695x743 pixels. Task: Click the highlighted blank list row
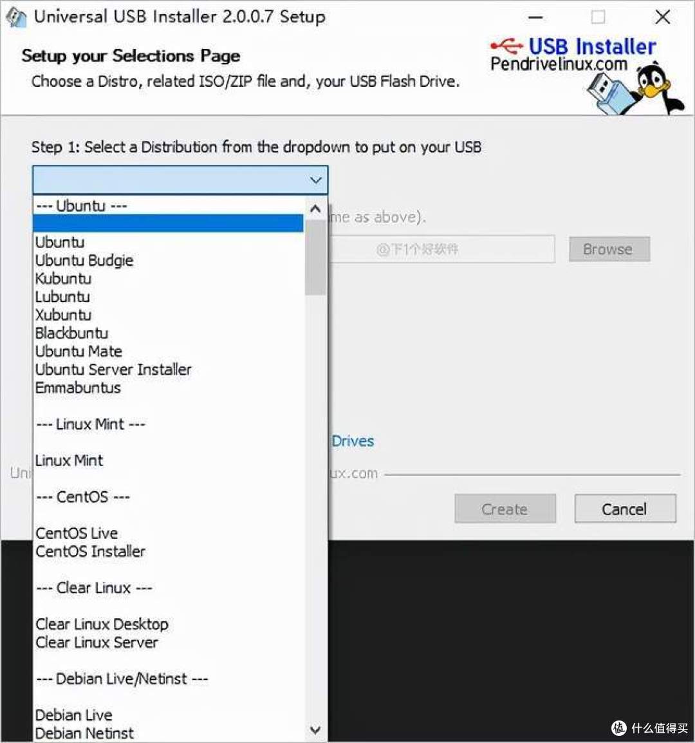[168, 223]
